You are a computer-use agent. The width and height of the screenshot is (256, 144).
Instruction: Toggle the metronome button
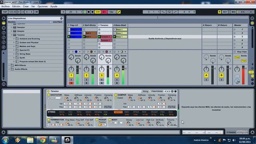coord(36,12)
